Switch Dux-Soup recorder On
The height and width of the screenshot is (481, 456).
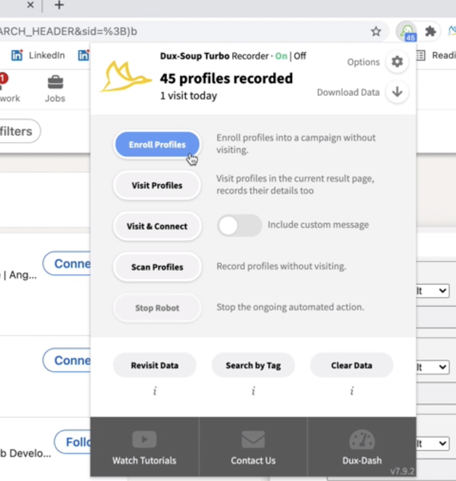(x=281, y=56)
